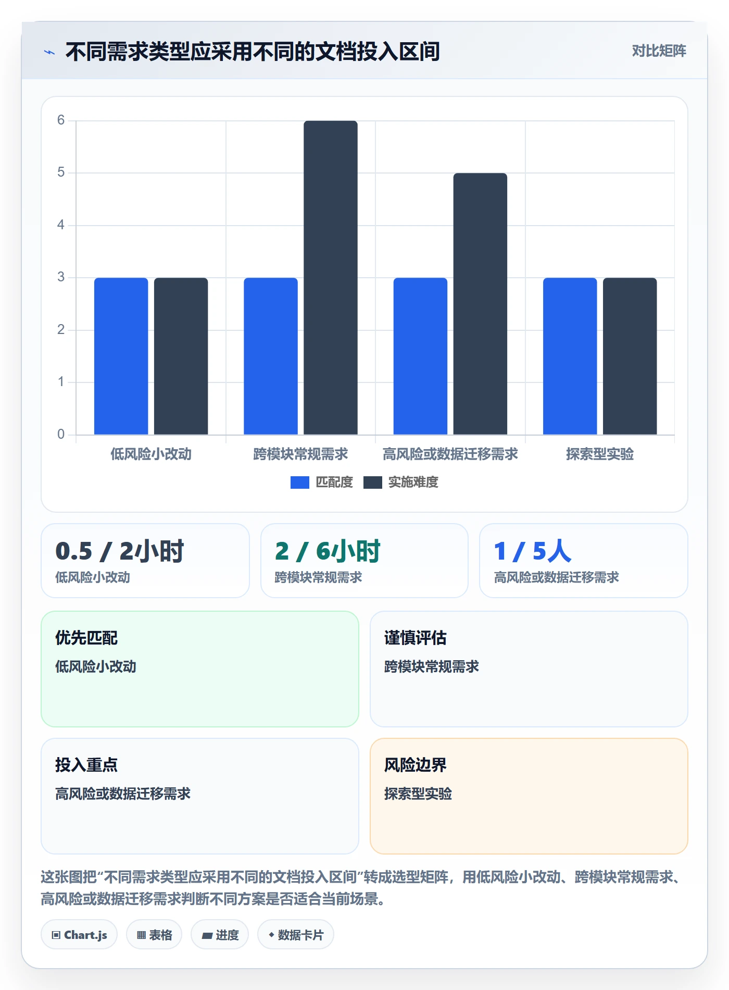Select the dark bar for 高风险或数据迁移需求
The image size is (729, 990).
(x=480, y=304)
